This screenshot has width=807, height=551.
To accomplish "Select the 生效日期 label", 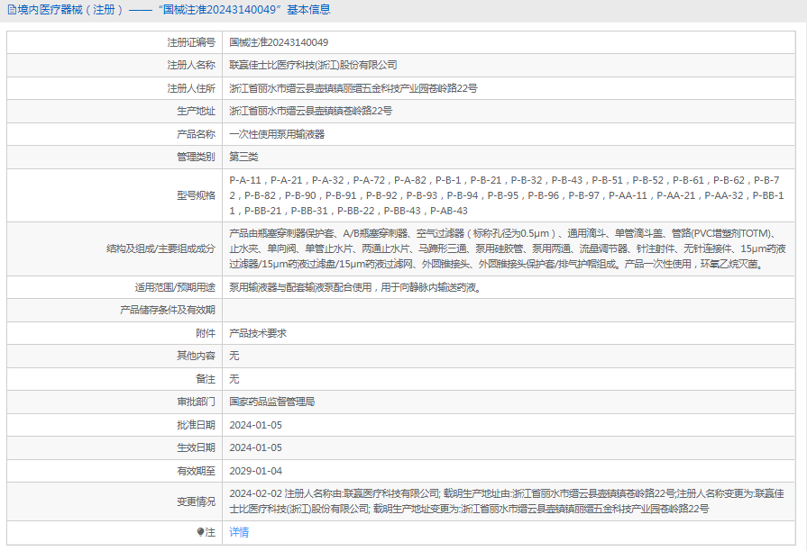I will click(196, 447).
